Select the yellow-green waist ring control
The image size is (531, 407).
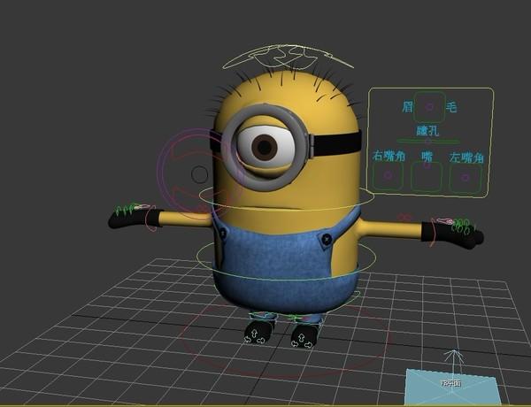tap(287, 260)
